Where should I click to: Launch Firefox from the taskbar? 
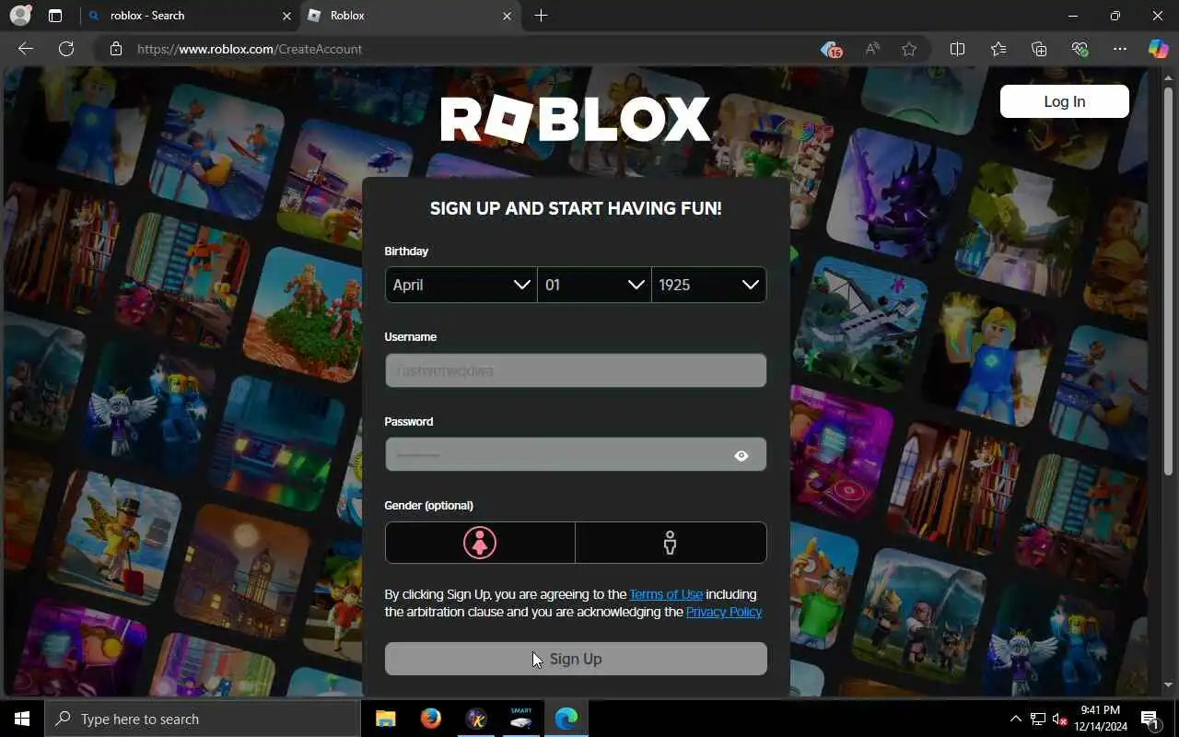(430, 719)
